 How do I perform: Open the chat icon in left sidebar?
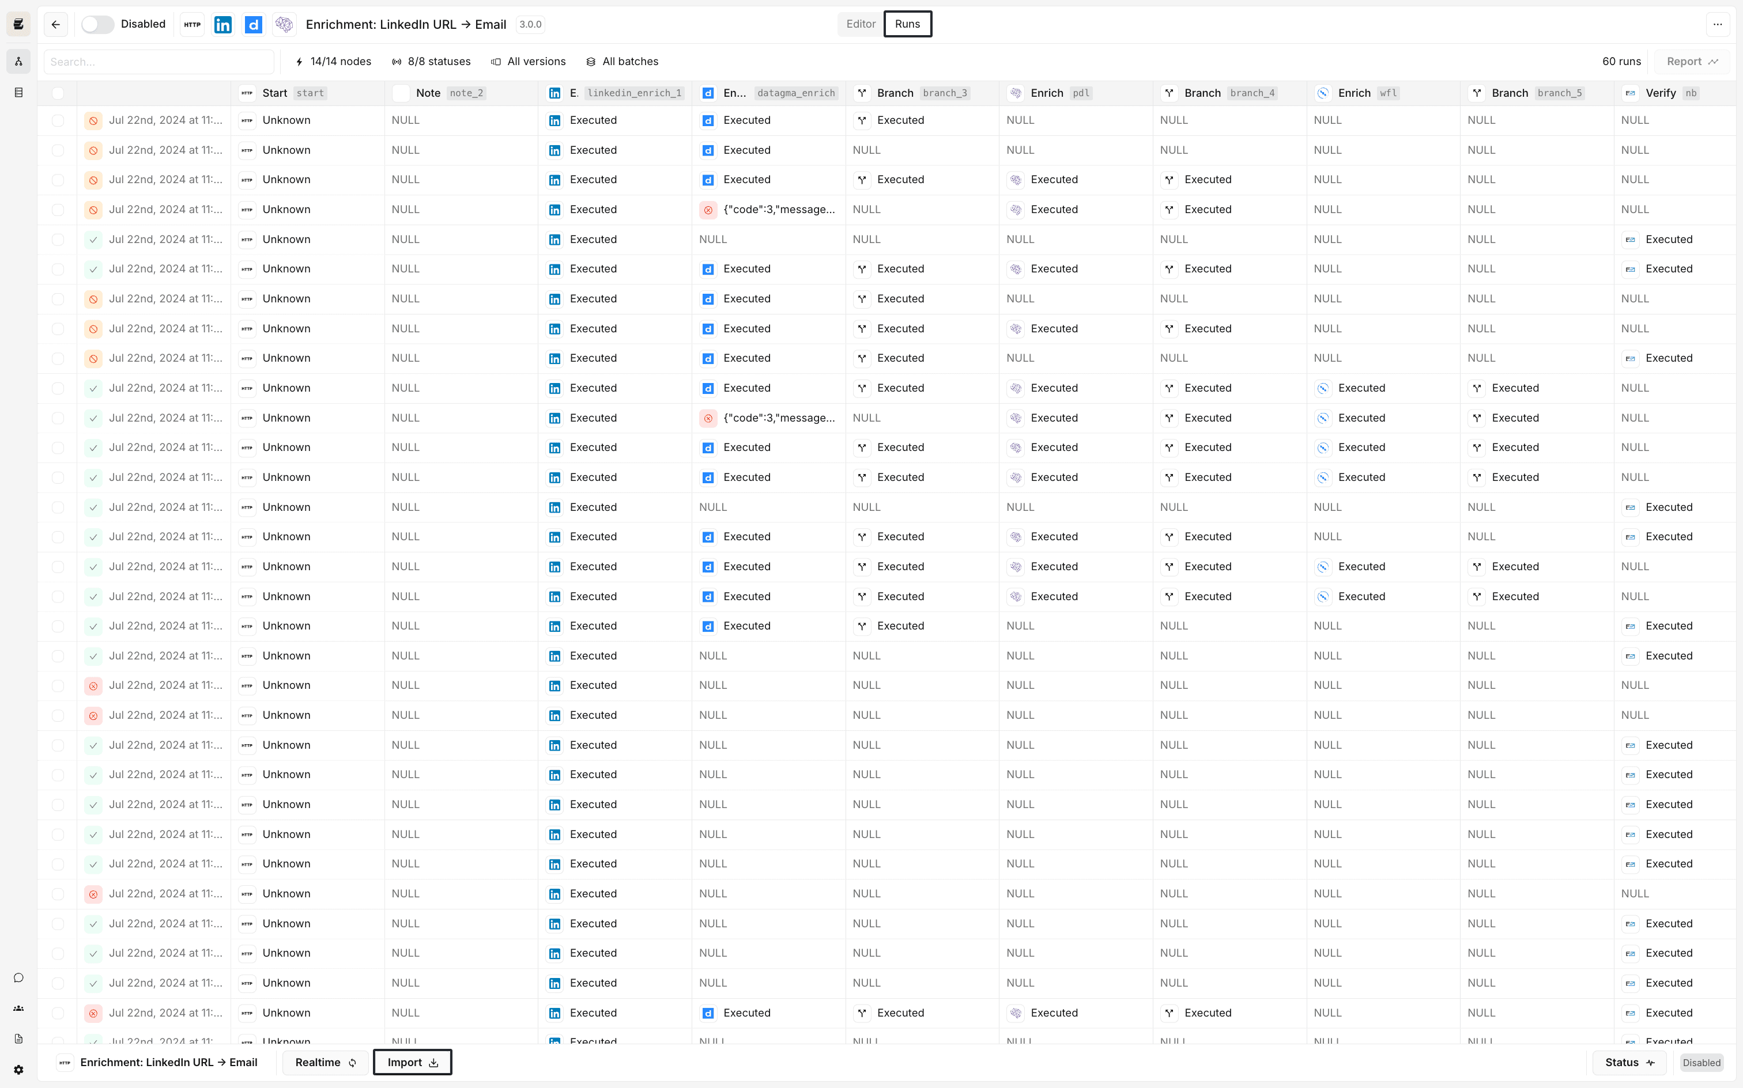[x=18, y=977]
